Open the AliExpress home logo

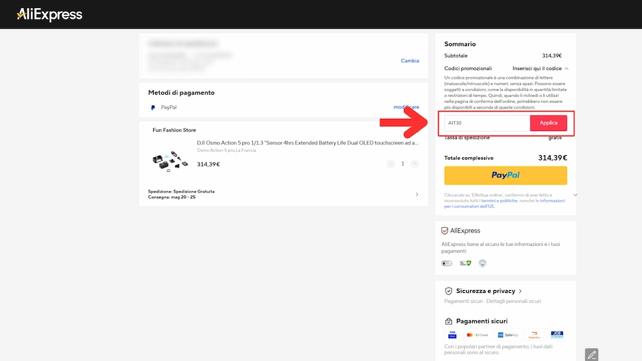click(49, 14)
